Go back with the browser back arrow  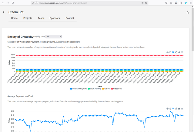pos(3,3)
